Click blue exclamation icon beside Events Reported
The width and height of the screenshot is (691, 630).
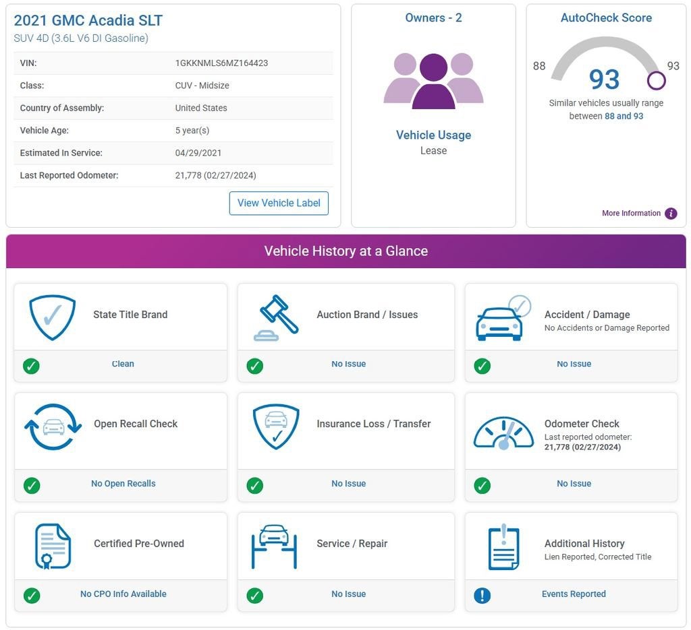click(482, 596)
